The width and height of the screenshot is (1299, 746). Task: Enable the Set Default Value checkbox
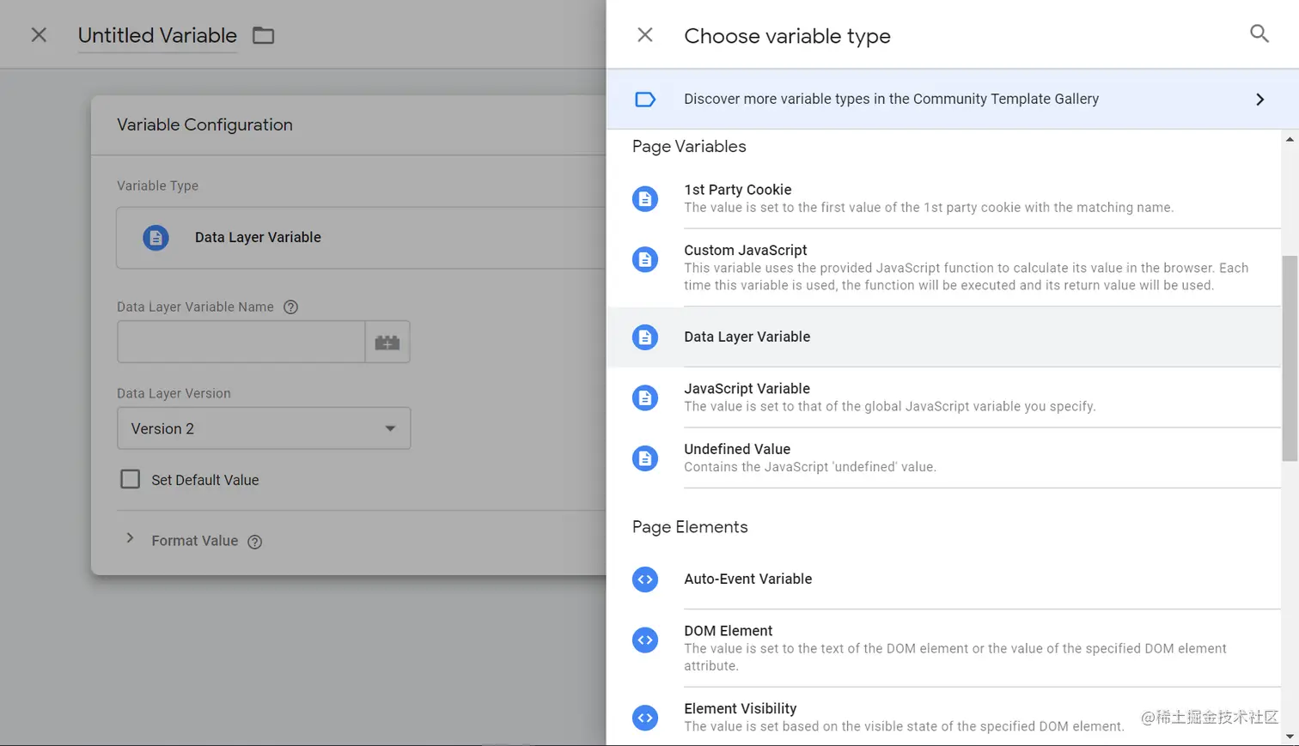click(130, 479)
